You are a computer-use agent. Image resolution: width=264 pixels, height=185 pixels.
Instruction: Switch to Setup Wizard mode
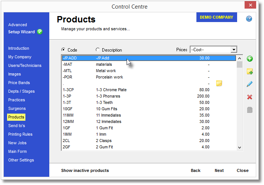coord(21,32)
